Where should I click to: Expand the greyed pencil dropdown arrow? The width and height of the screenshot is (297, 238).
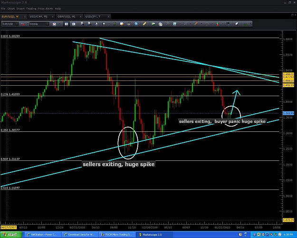pos(191,24)
